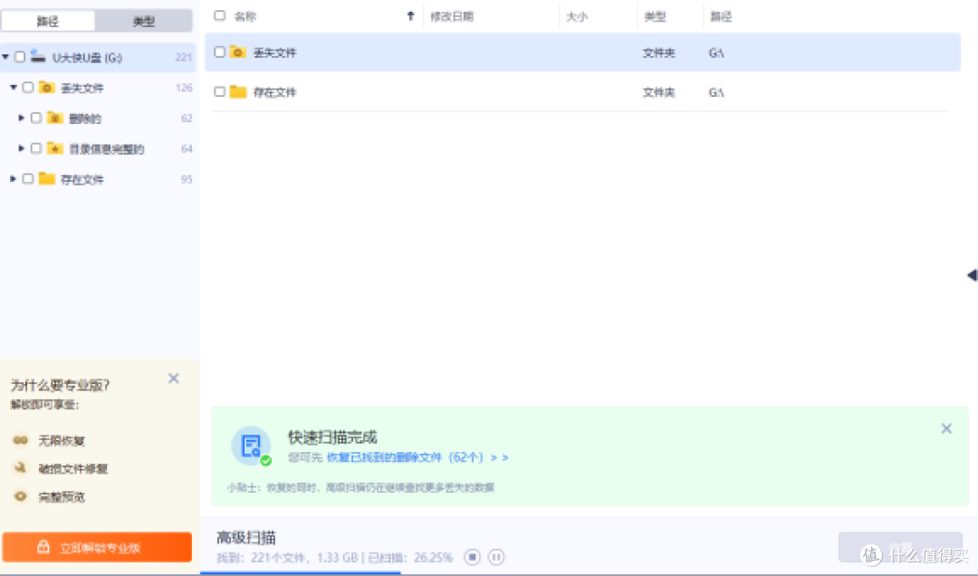The width and height of the screenshot is (978, 576).
Task: Click the 完整预览 feature text
Action: click(62, 497)
